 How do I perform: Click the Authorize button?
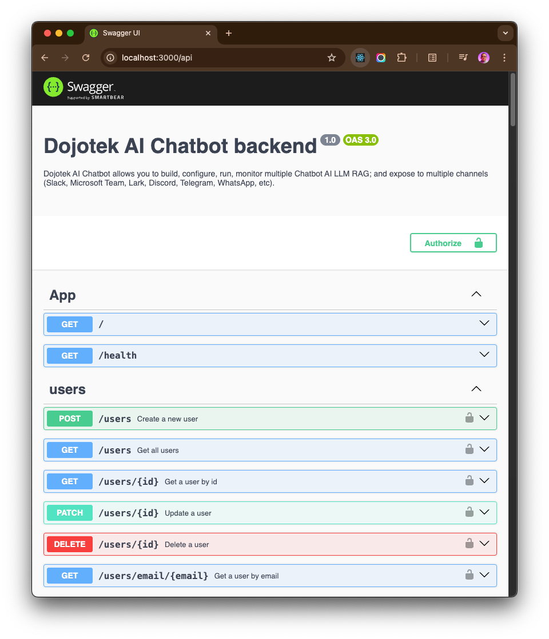[x=453, y=243]
